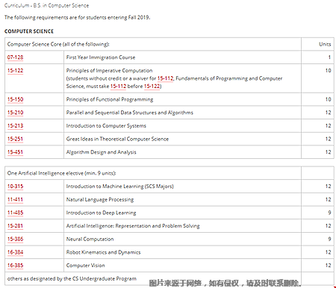
Task: Click 'Parallel and Sequential Data Structures and Algorithms'
Action: point(129,113)
